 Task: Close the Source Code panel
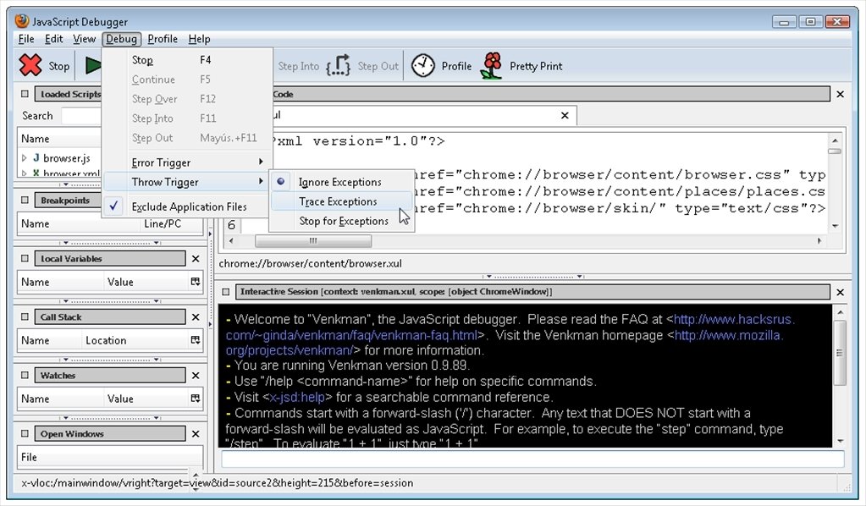click(840, 95)
